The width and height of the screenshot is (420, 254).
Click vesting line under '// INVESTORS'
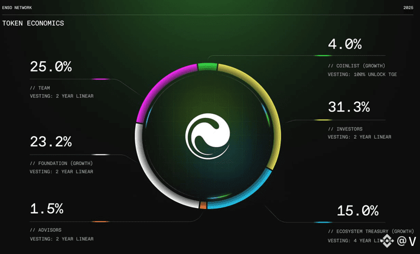360,137
